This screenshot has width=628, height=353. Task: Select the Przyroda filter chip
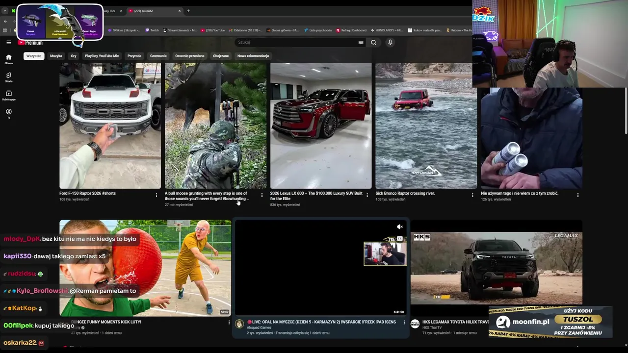134,56
